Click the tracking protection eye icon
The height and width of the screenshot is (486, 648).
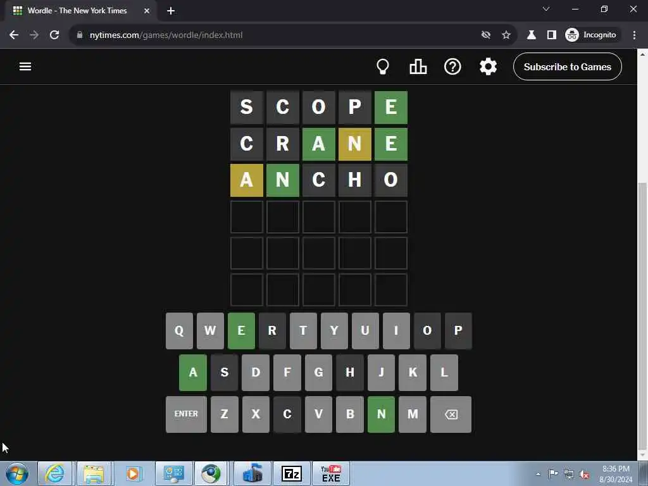(x=486, y=35)
